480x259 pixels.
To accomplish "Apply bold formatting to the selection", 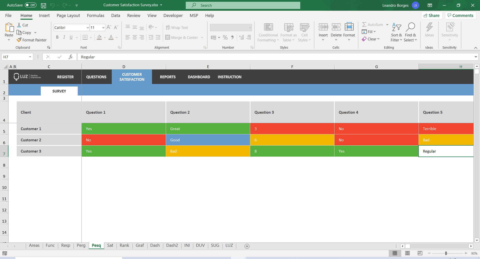I will click(57, 37).
